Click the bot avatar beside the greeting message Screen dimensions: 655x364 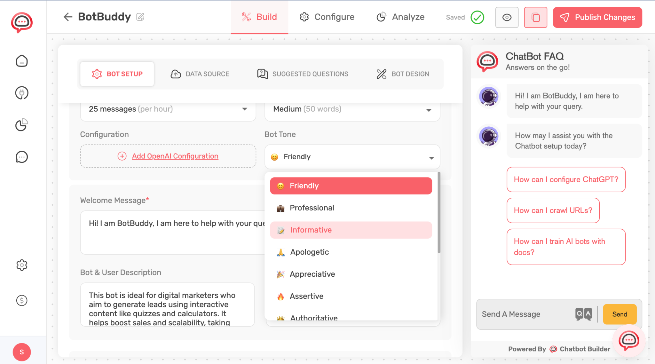pos(488,96)
